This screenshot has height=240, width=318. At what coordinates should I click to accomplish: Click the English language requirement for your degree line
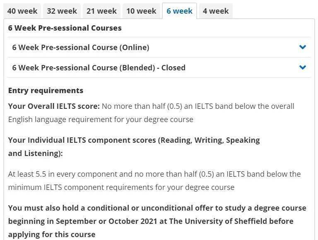click(101, 120)
